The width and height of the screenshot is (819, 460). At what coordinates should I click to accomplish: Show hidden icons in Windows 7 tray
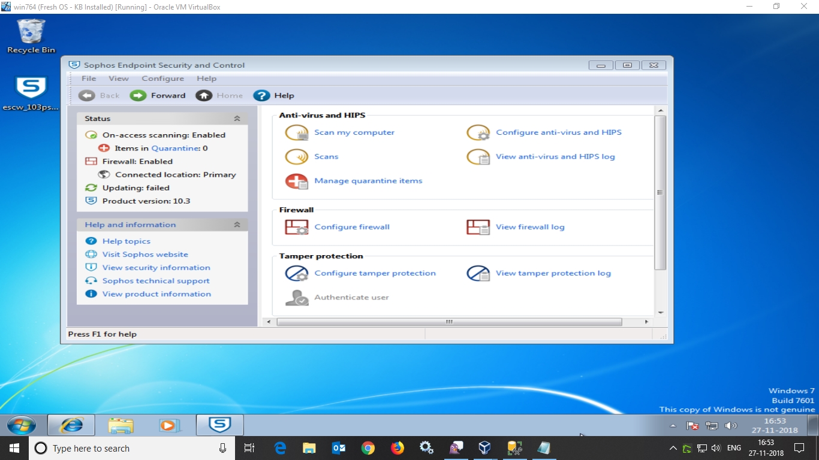point(673,426)
